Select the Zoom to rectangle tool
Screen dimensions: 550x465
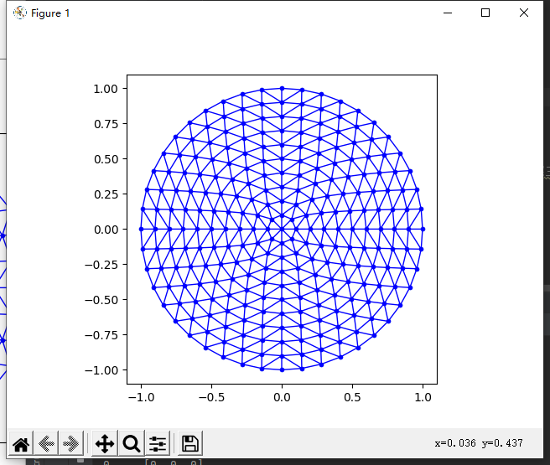click(x=132, y=443)
